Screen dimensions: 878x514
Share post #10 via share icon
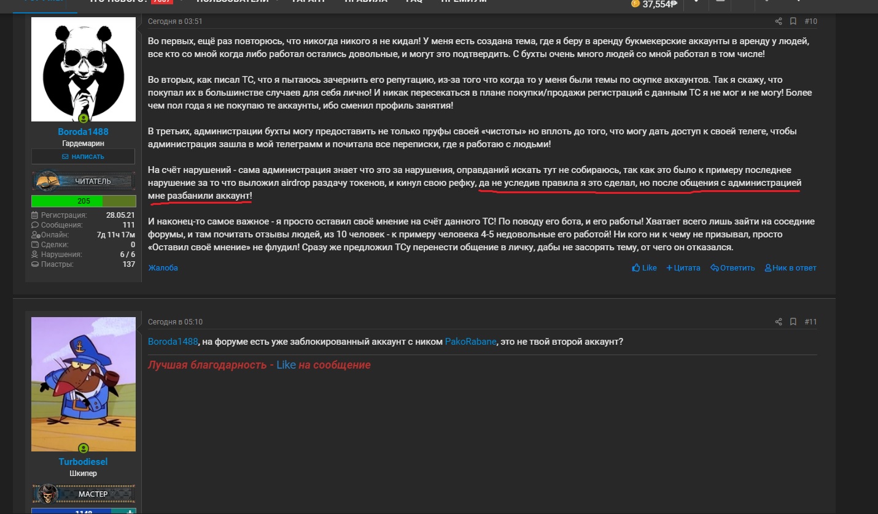pos(779,21)
